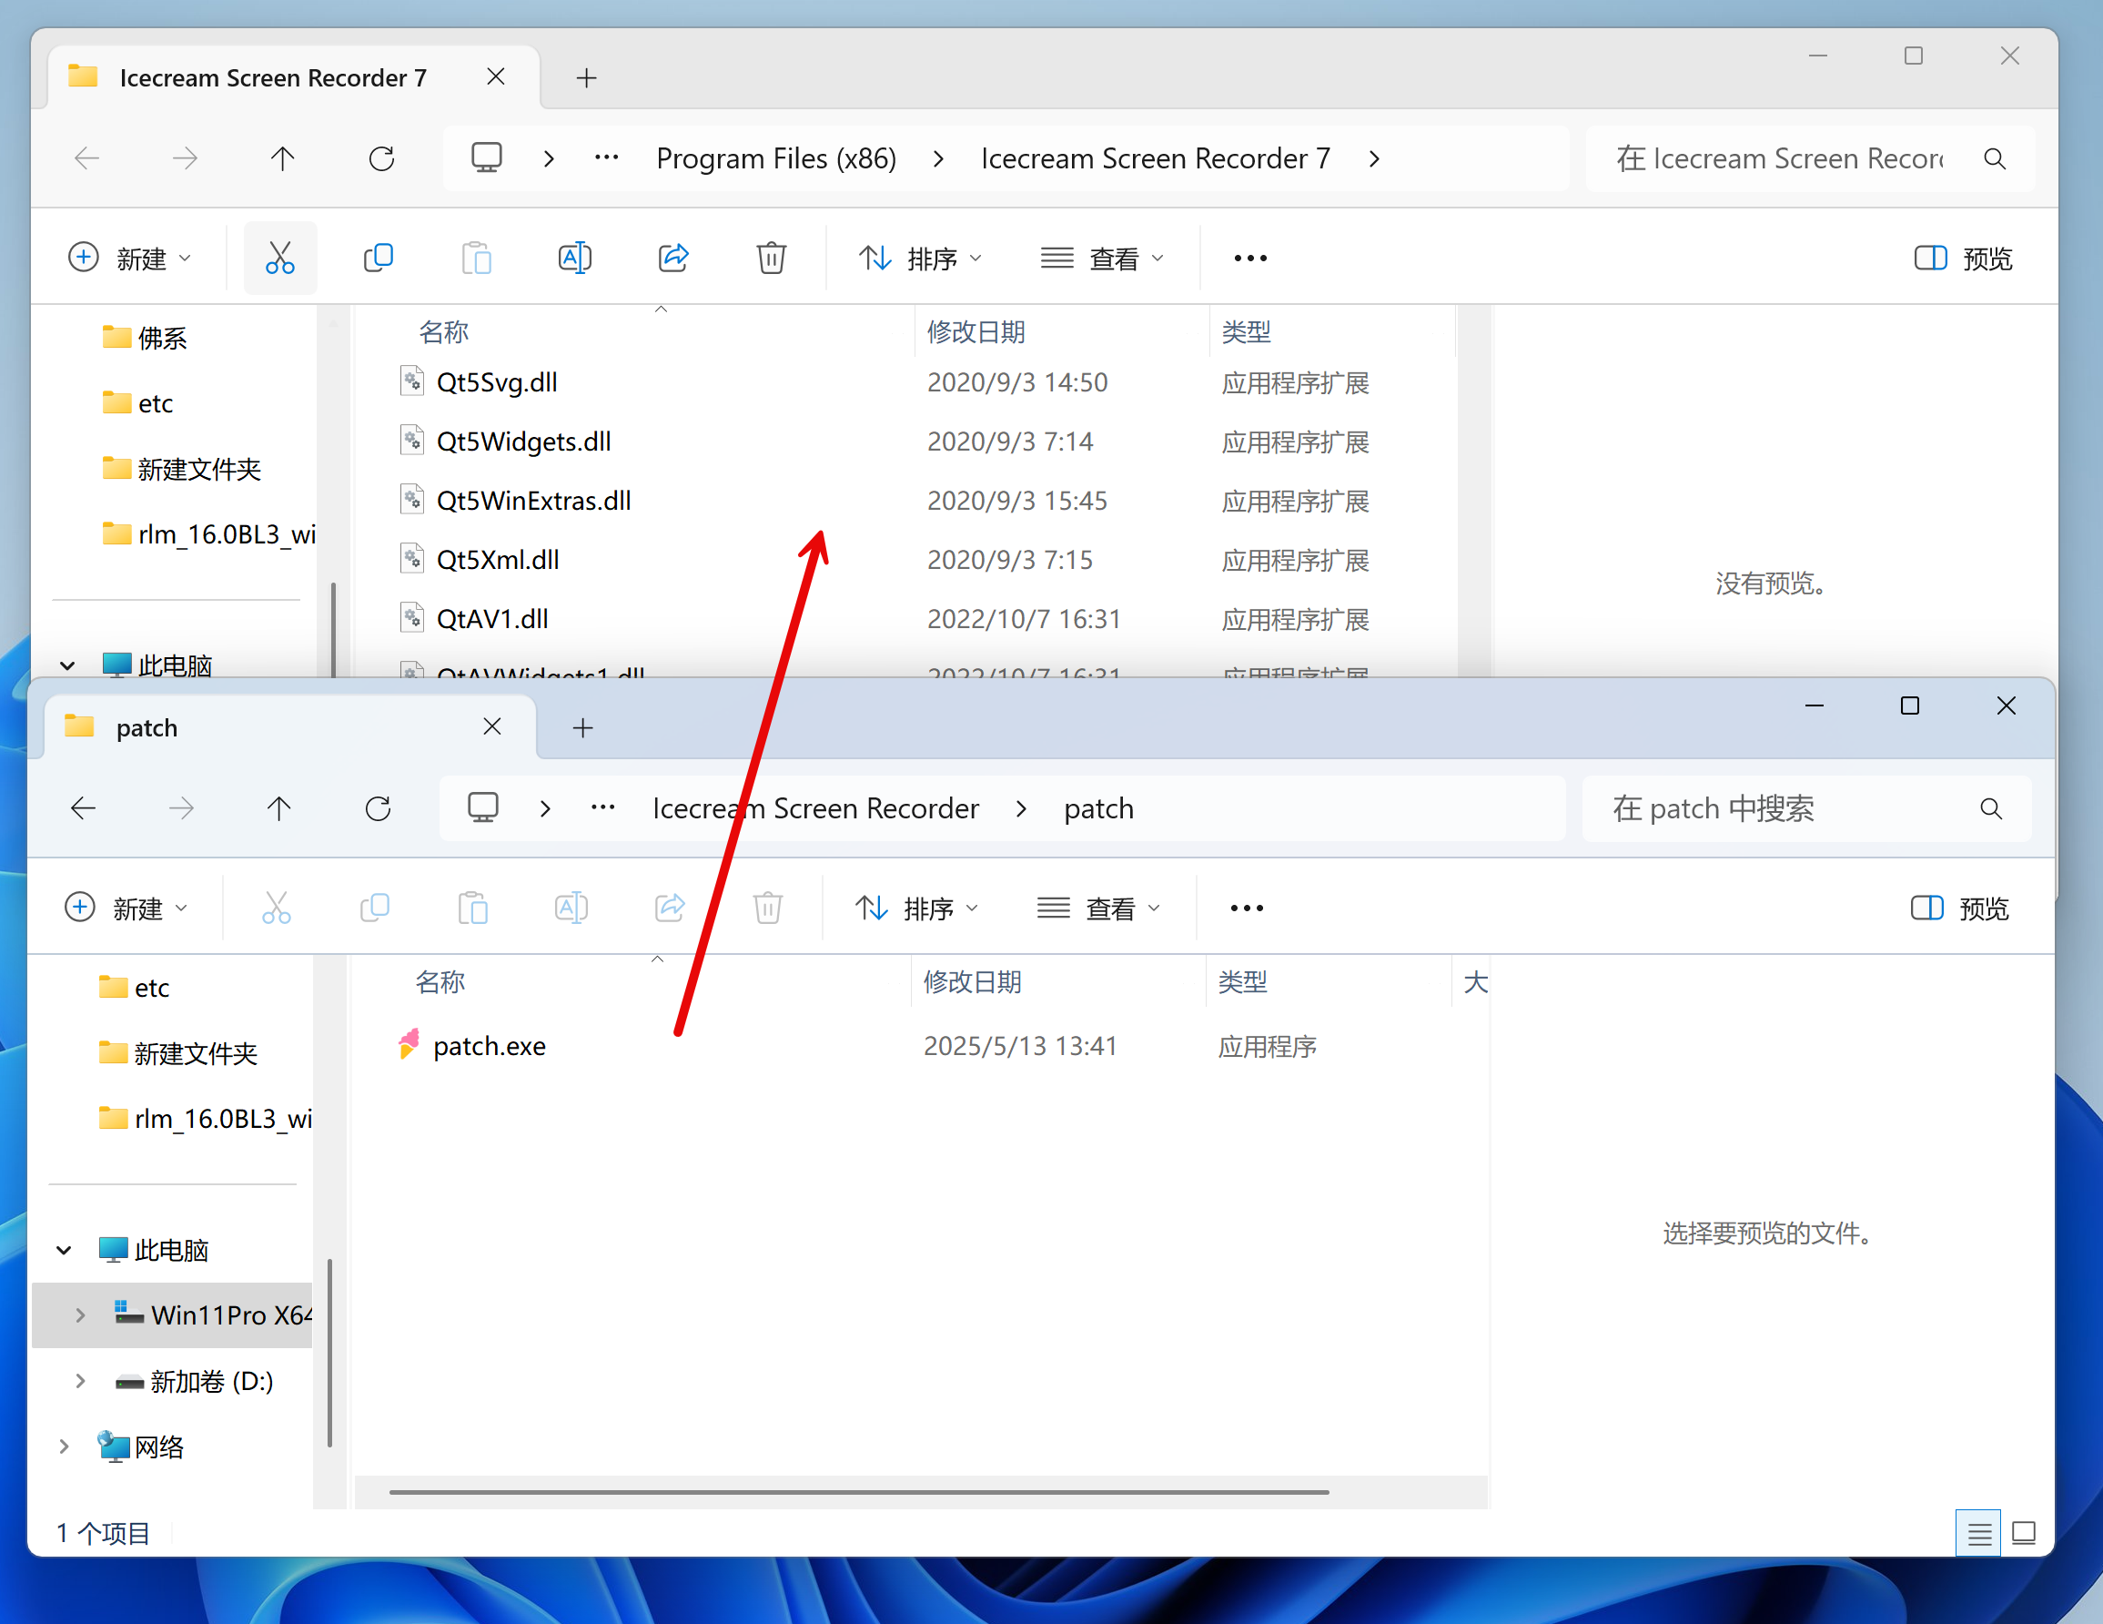Switch to large icons view in status bar
Image resolution: width=2103 pixels, height=1624 pixels.
pyautogui.click(x=2023, y=1532)
